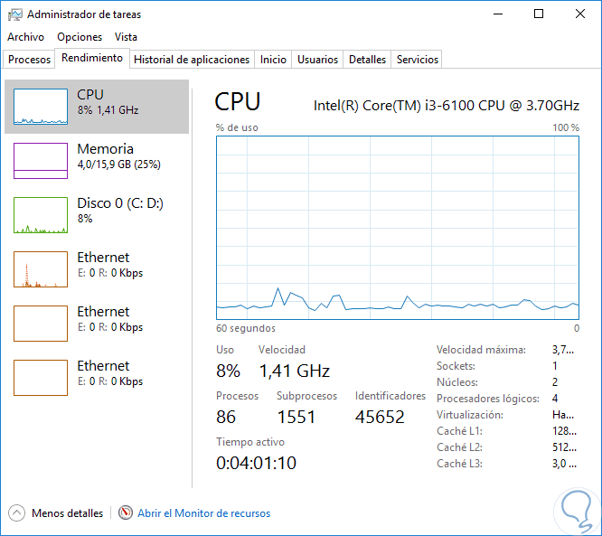Image resolution: width=602 pixels, height=536 pixels.
Task: Open the Abrir el Monitor de recursos link
Action: (x=203, y=513)
